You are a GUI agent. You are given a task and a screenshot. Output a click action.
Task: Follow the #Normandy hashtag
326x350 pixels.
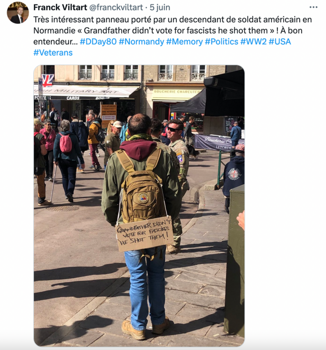[141, 42]
